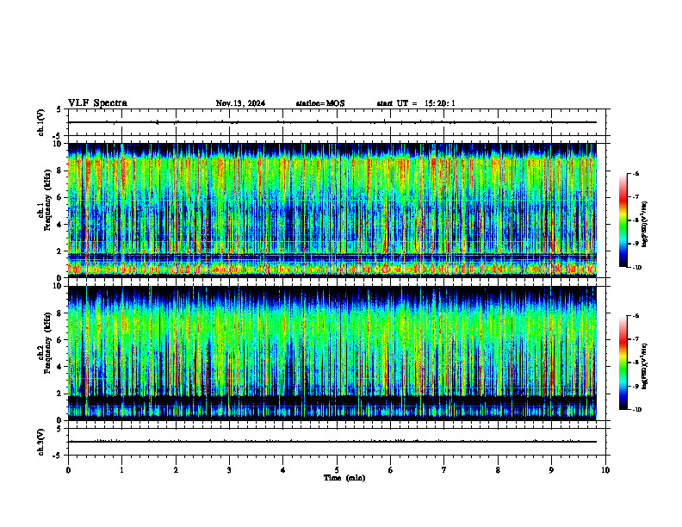Click the ch.1 spectrogram color scale bar

pos(623,220)
